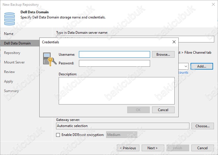Enable DDBoost encryption checkbox
This screenshot has height=155, width=218.
coord(58,135)
